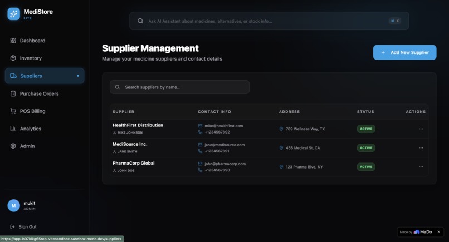Click the phone icon beside +1234567892

pyautogui.click(x=200, y=132)
